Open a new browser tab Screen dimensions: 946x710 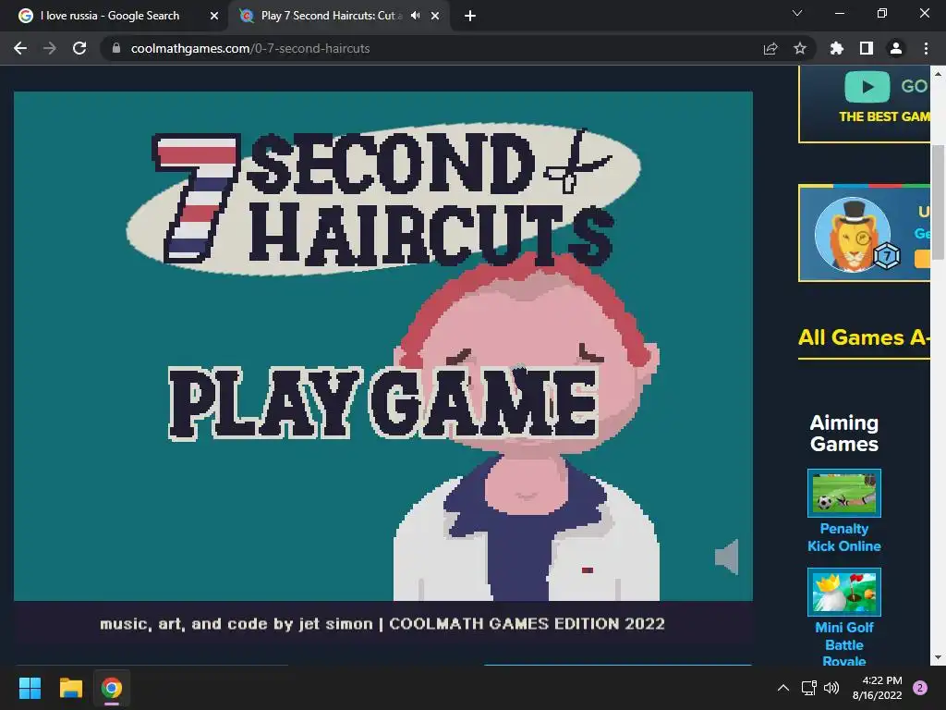click(470, 16)
